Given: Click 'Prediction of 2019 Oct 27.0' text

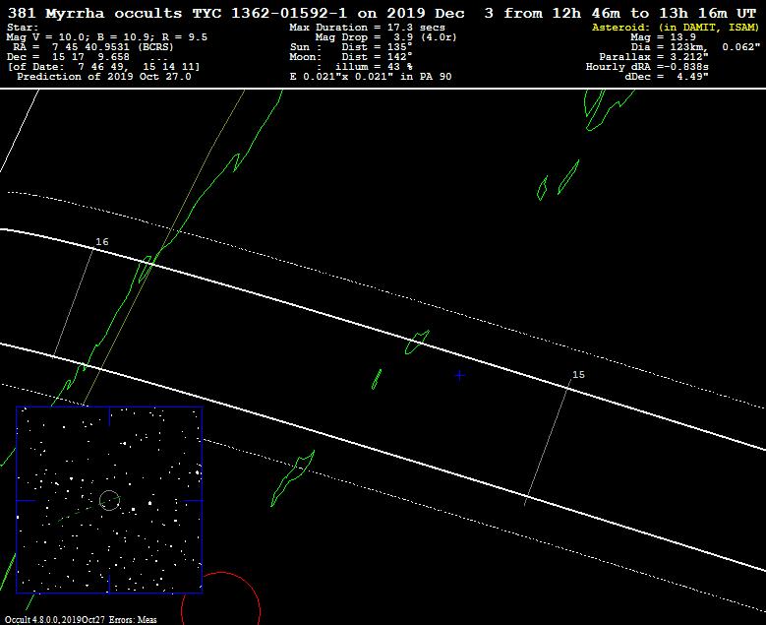Looking at the screenshot, I should [104, 77].
